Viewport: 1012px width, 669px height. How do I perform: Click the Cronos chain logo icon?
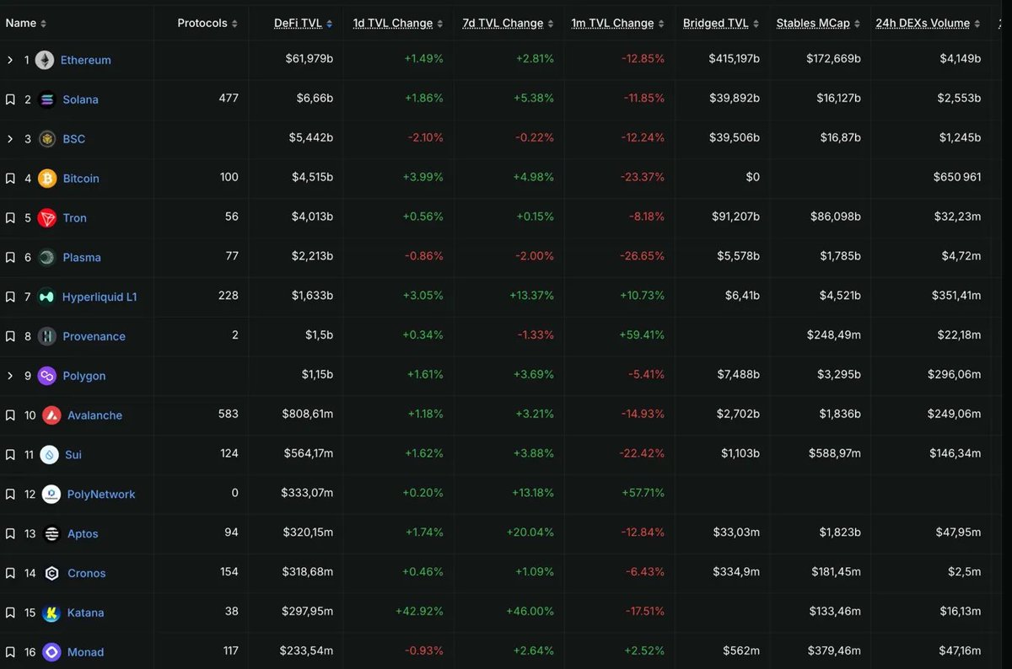click(51, 574)
